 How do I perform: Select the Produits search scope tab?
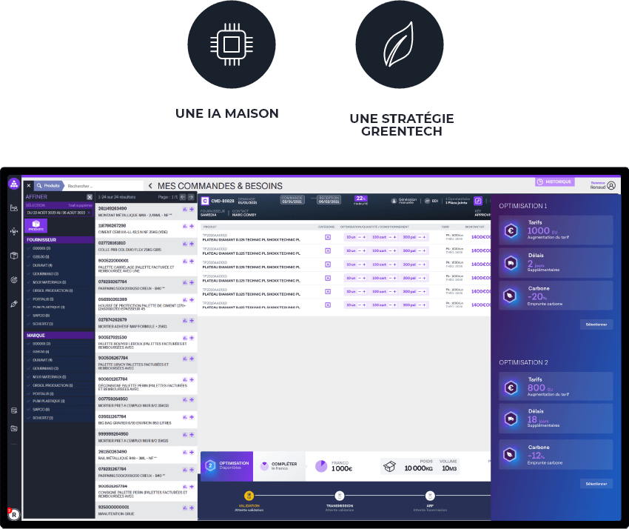[x=49, y=185]
